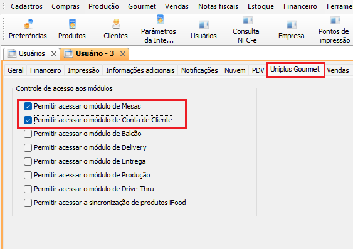Uncheck Permitir acessar o módulo de Mesas
Screen dimensions: 353x249
pyautogui.click(x=28, y=106)
